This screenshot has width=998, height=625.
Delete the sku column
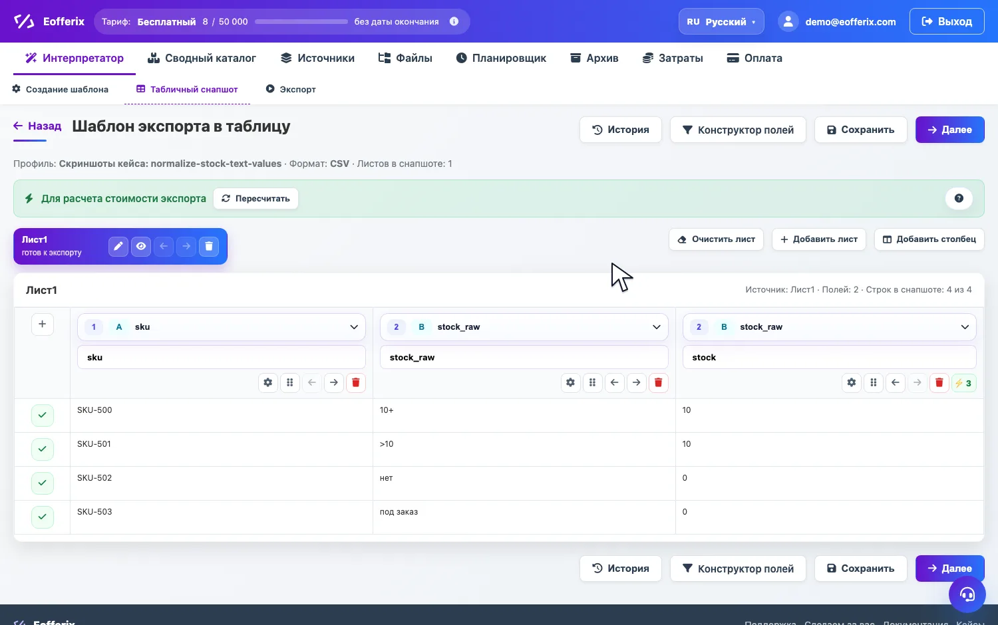point(356,382)
